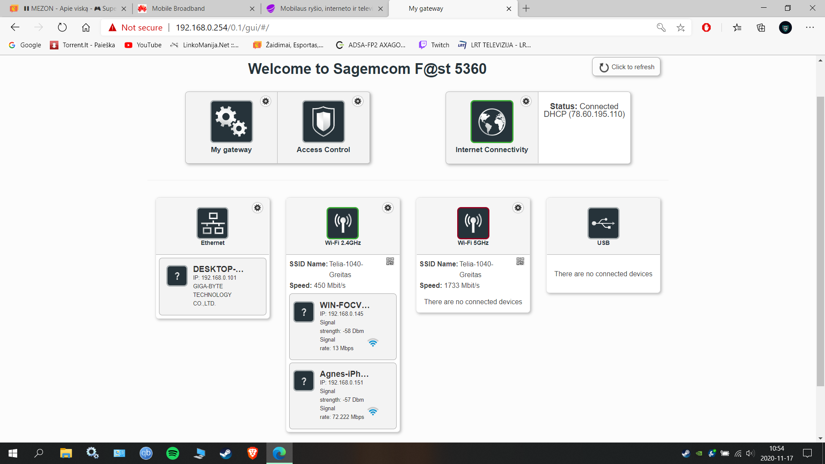Open Spotify from the taskbar
This screenshot has width=825, height=464.
173,453
